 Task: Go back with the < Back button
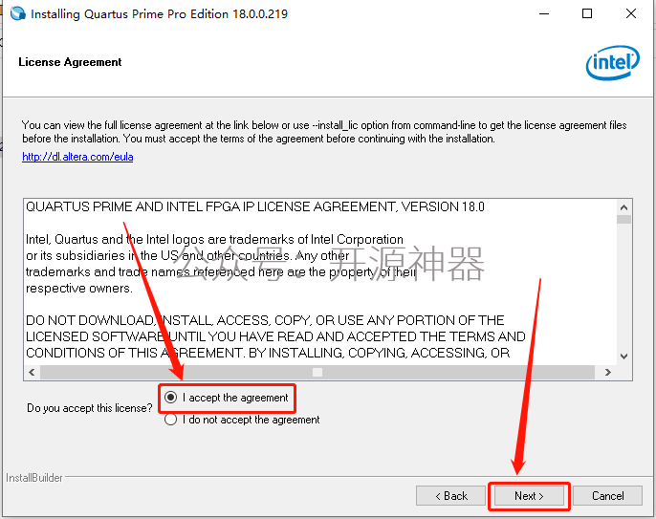pos(450,496)
